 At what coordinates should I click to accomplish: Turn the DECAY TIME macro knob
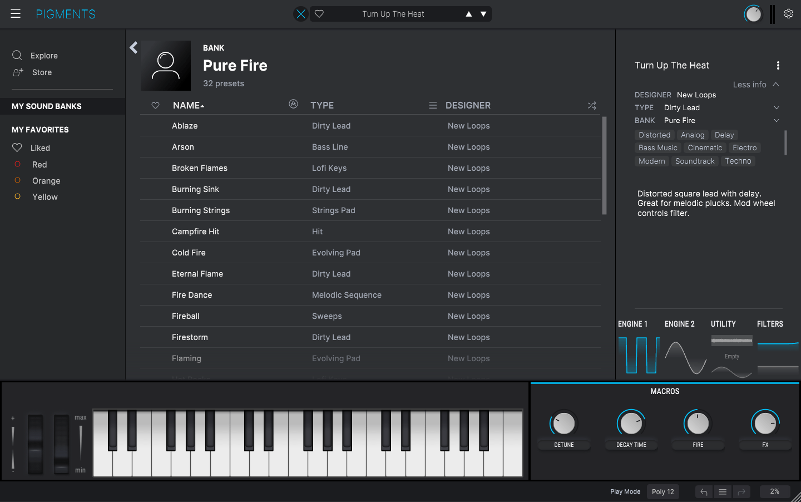coord(631,423)
